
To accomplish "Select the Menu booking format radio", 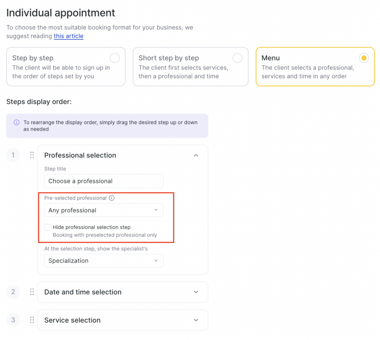I will click(364, 58).
